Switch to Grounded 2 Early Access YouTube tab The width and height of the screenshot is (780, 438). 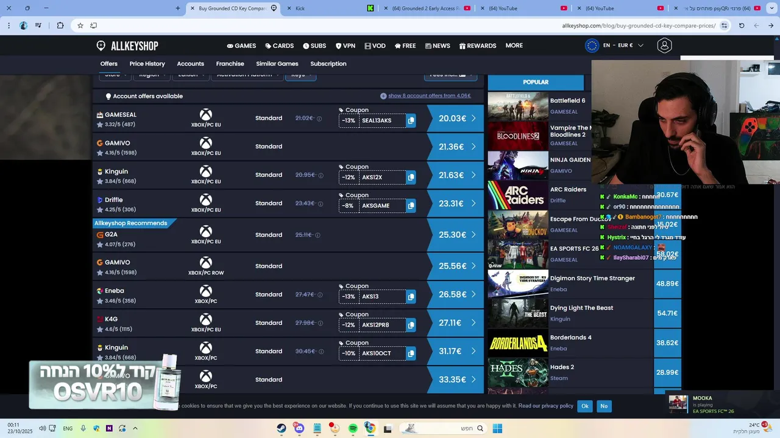(427, 8)
